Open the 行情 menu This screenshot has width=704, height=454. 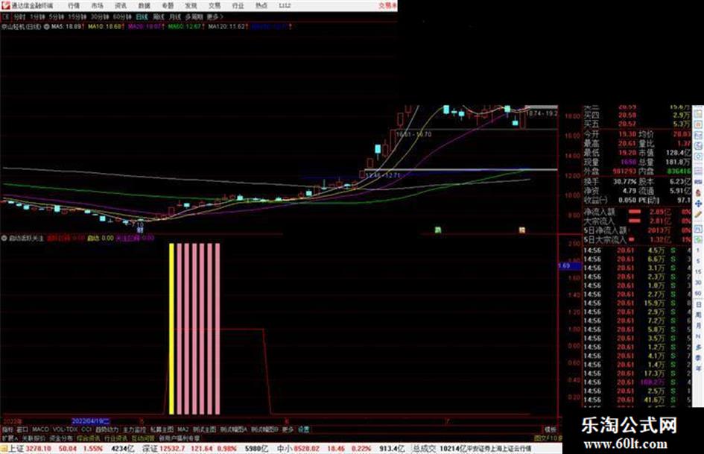74,6
